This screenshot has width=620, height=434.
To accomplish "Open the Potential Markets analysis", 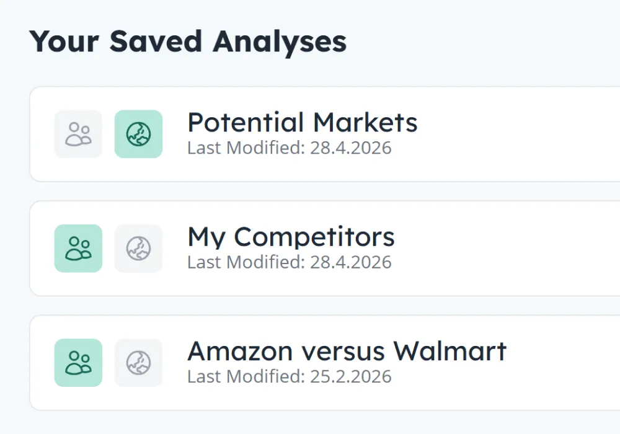I will 303,122.
